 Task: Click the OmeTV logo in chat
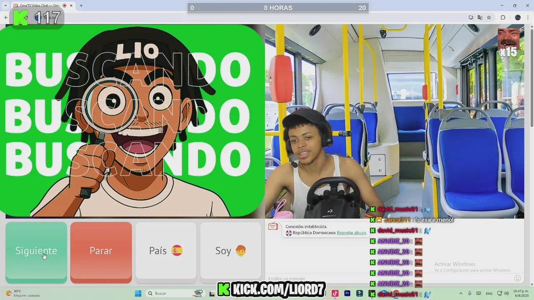tap(273, 226)
